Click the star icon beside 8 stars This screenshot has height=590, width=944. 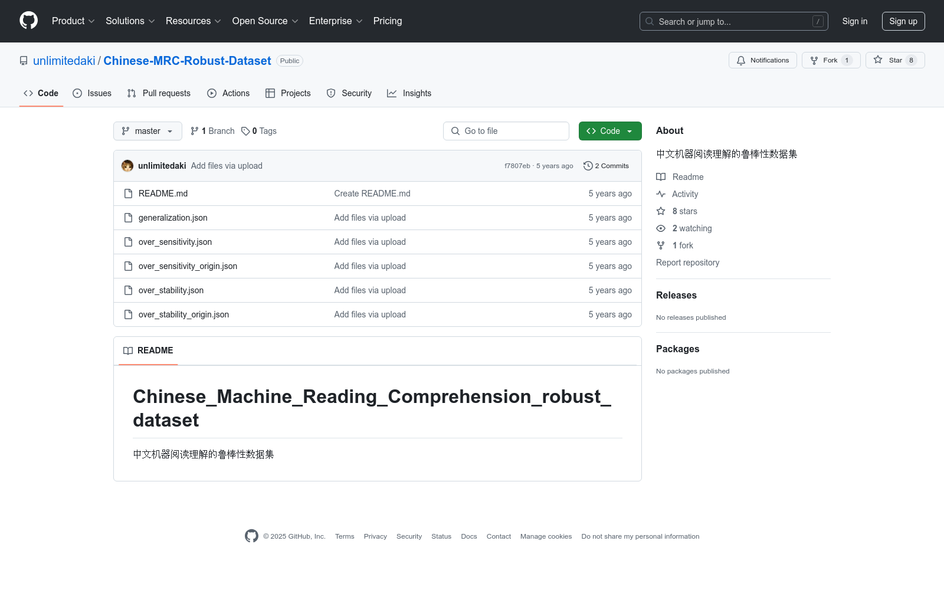(x=661, y=211)
